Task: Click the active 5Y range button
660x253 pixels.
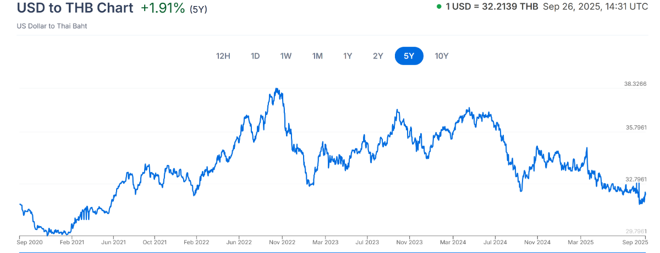Action: tap(409, 56)
